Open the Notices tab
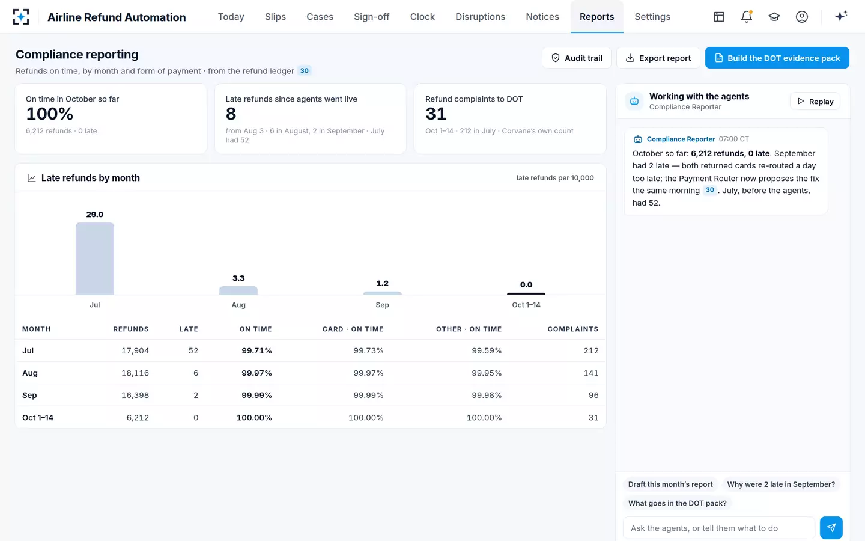 coord(542,17)
